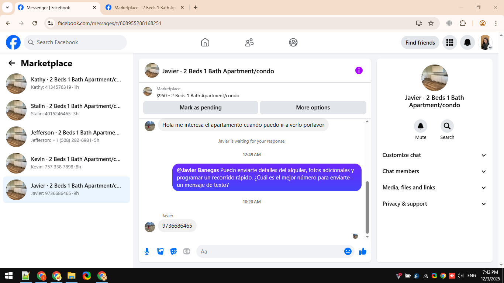Screen dimensions: 504x283
Task: Expand Media, files and links section
Action: pos(435,188)
